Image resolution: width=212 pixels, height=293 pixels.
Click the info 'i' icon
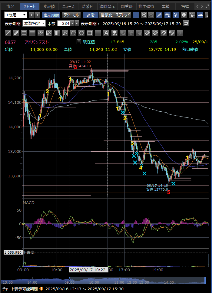(184, 15)
